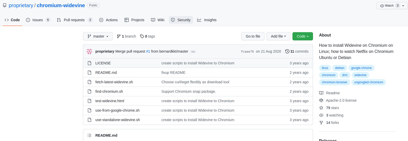Select the widevine topic tag
408x141 pixels.
360,75
